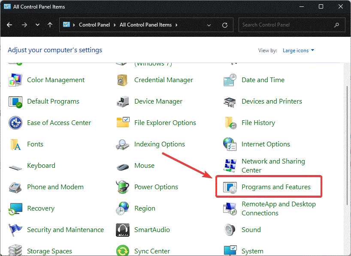Open Security and Maintenance flag icon

click(x=15, y=230)
